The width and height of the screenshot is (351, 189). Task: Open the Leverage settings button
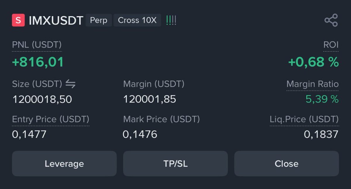coord(64,164)
